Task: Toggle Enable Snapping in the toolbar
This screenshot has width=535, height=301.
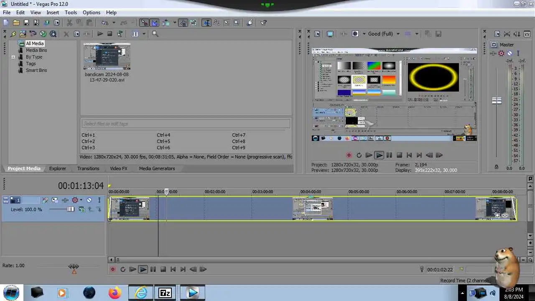Action: click(144, 23)
